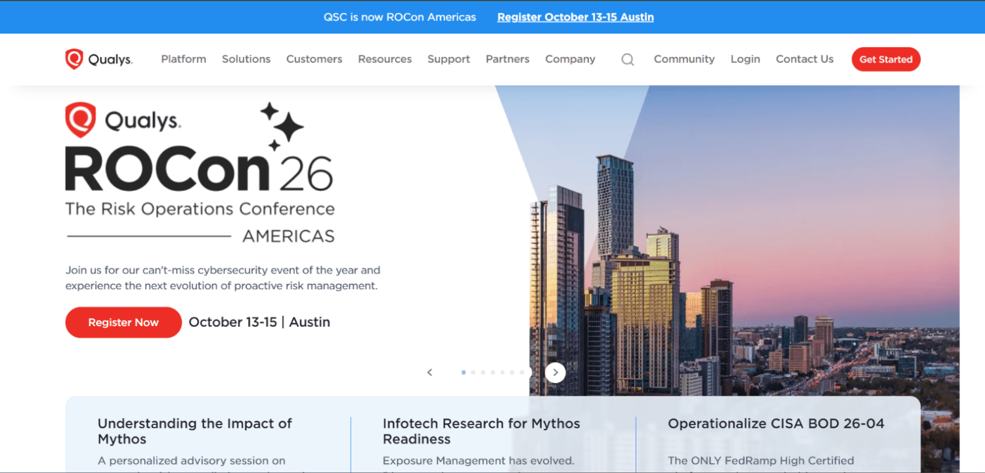Go to the previous carousel slide arrow
This screenshot has width=985, height=473.
pos(430,373)
